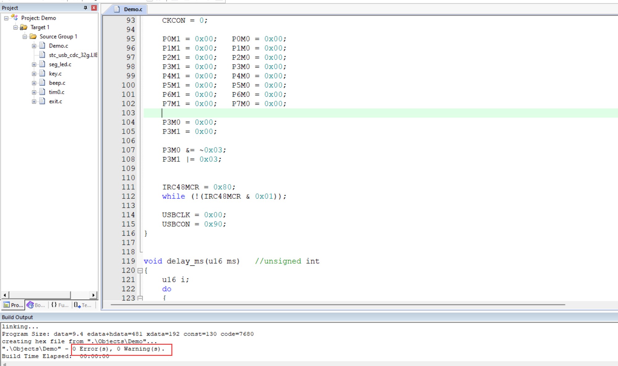Image resolution: width=618 pixels, height=366 pixels.
Task: Click the '0 Error(s), 0 Warning(s)' output line
Action: (x=118, y=349)
